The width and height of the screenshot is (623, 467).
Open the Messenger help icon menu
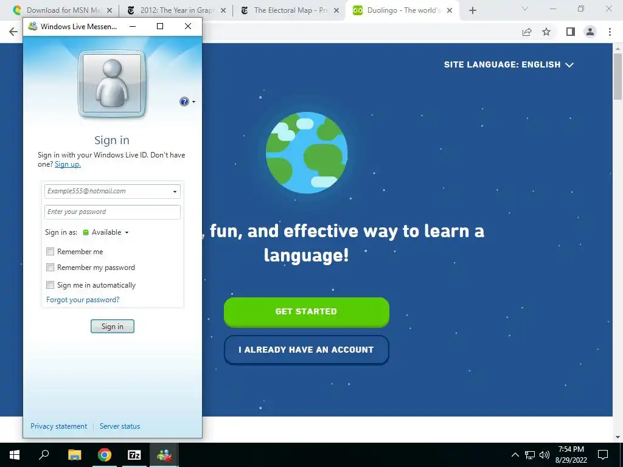click(x=184, y=102)
